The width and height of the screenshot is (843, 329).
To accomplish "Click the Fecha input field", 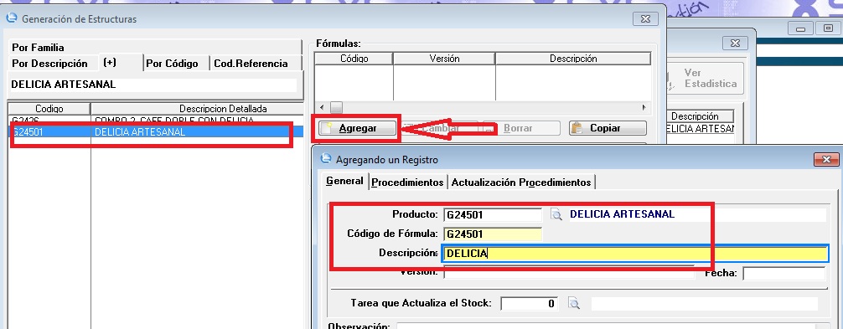I will click(x=784, y=273).
